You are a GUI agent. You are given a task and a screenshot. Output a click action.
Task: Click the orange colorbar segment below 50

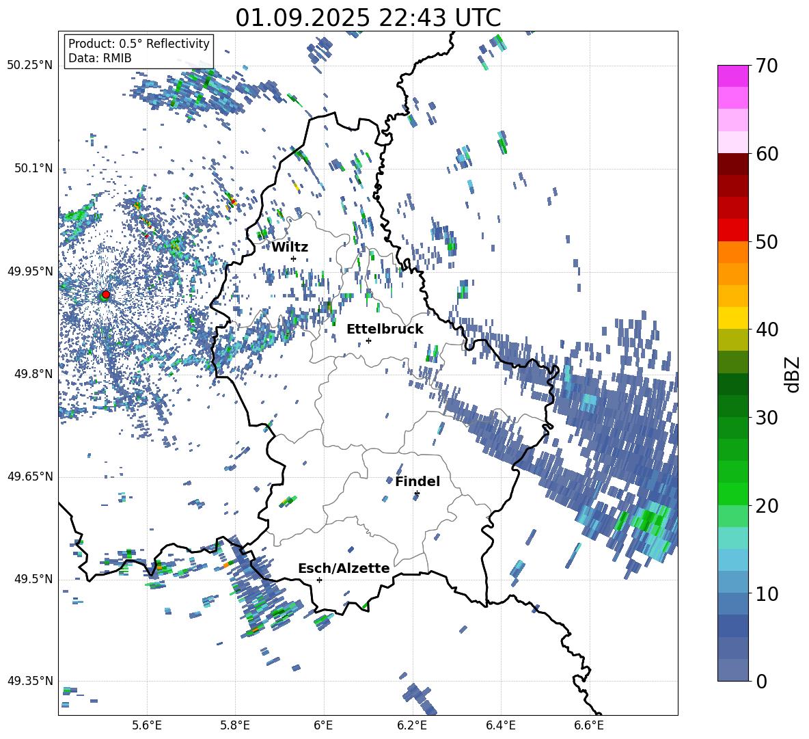tap(732, 252)
